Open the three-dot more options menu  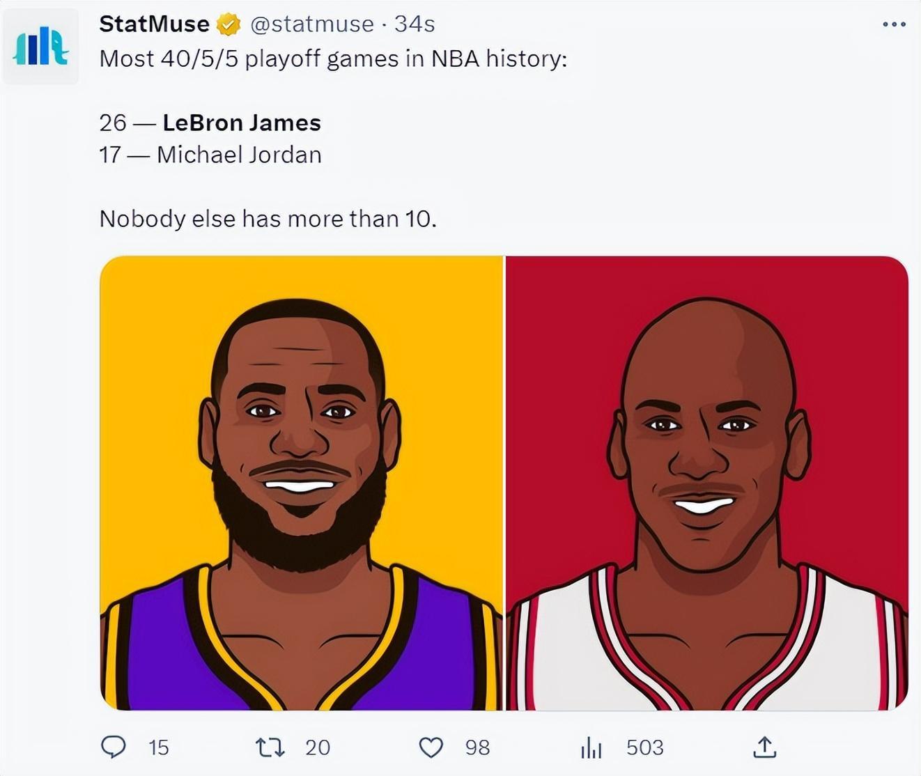click(894, 24)
